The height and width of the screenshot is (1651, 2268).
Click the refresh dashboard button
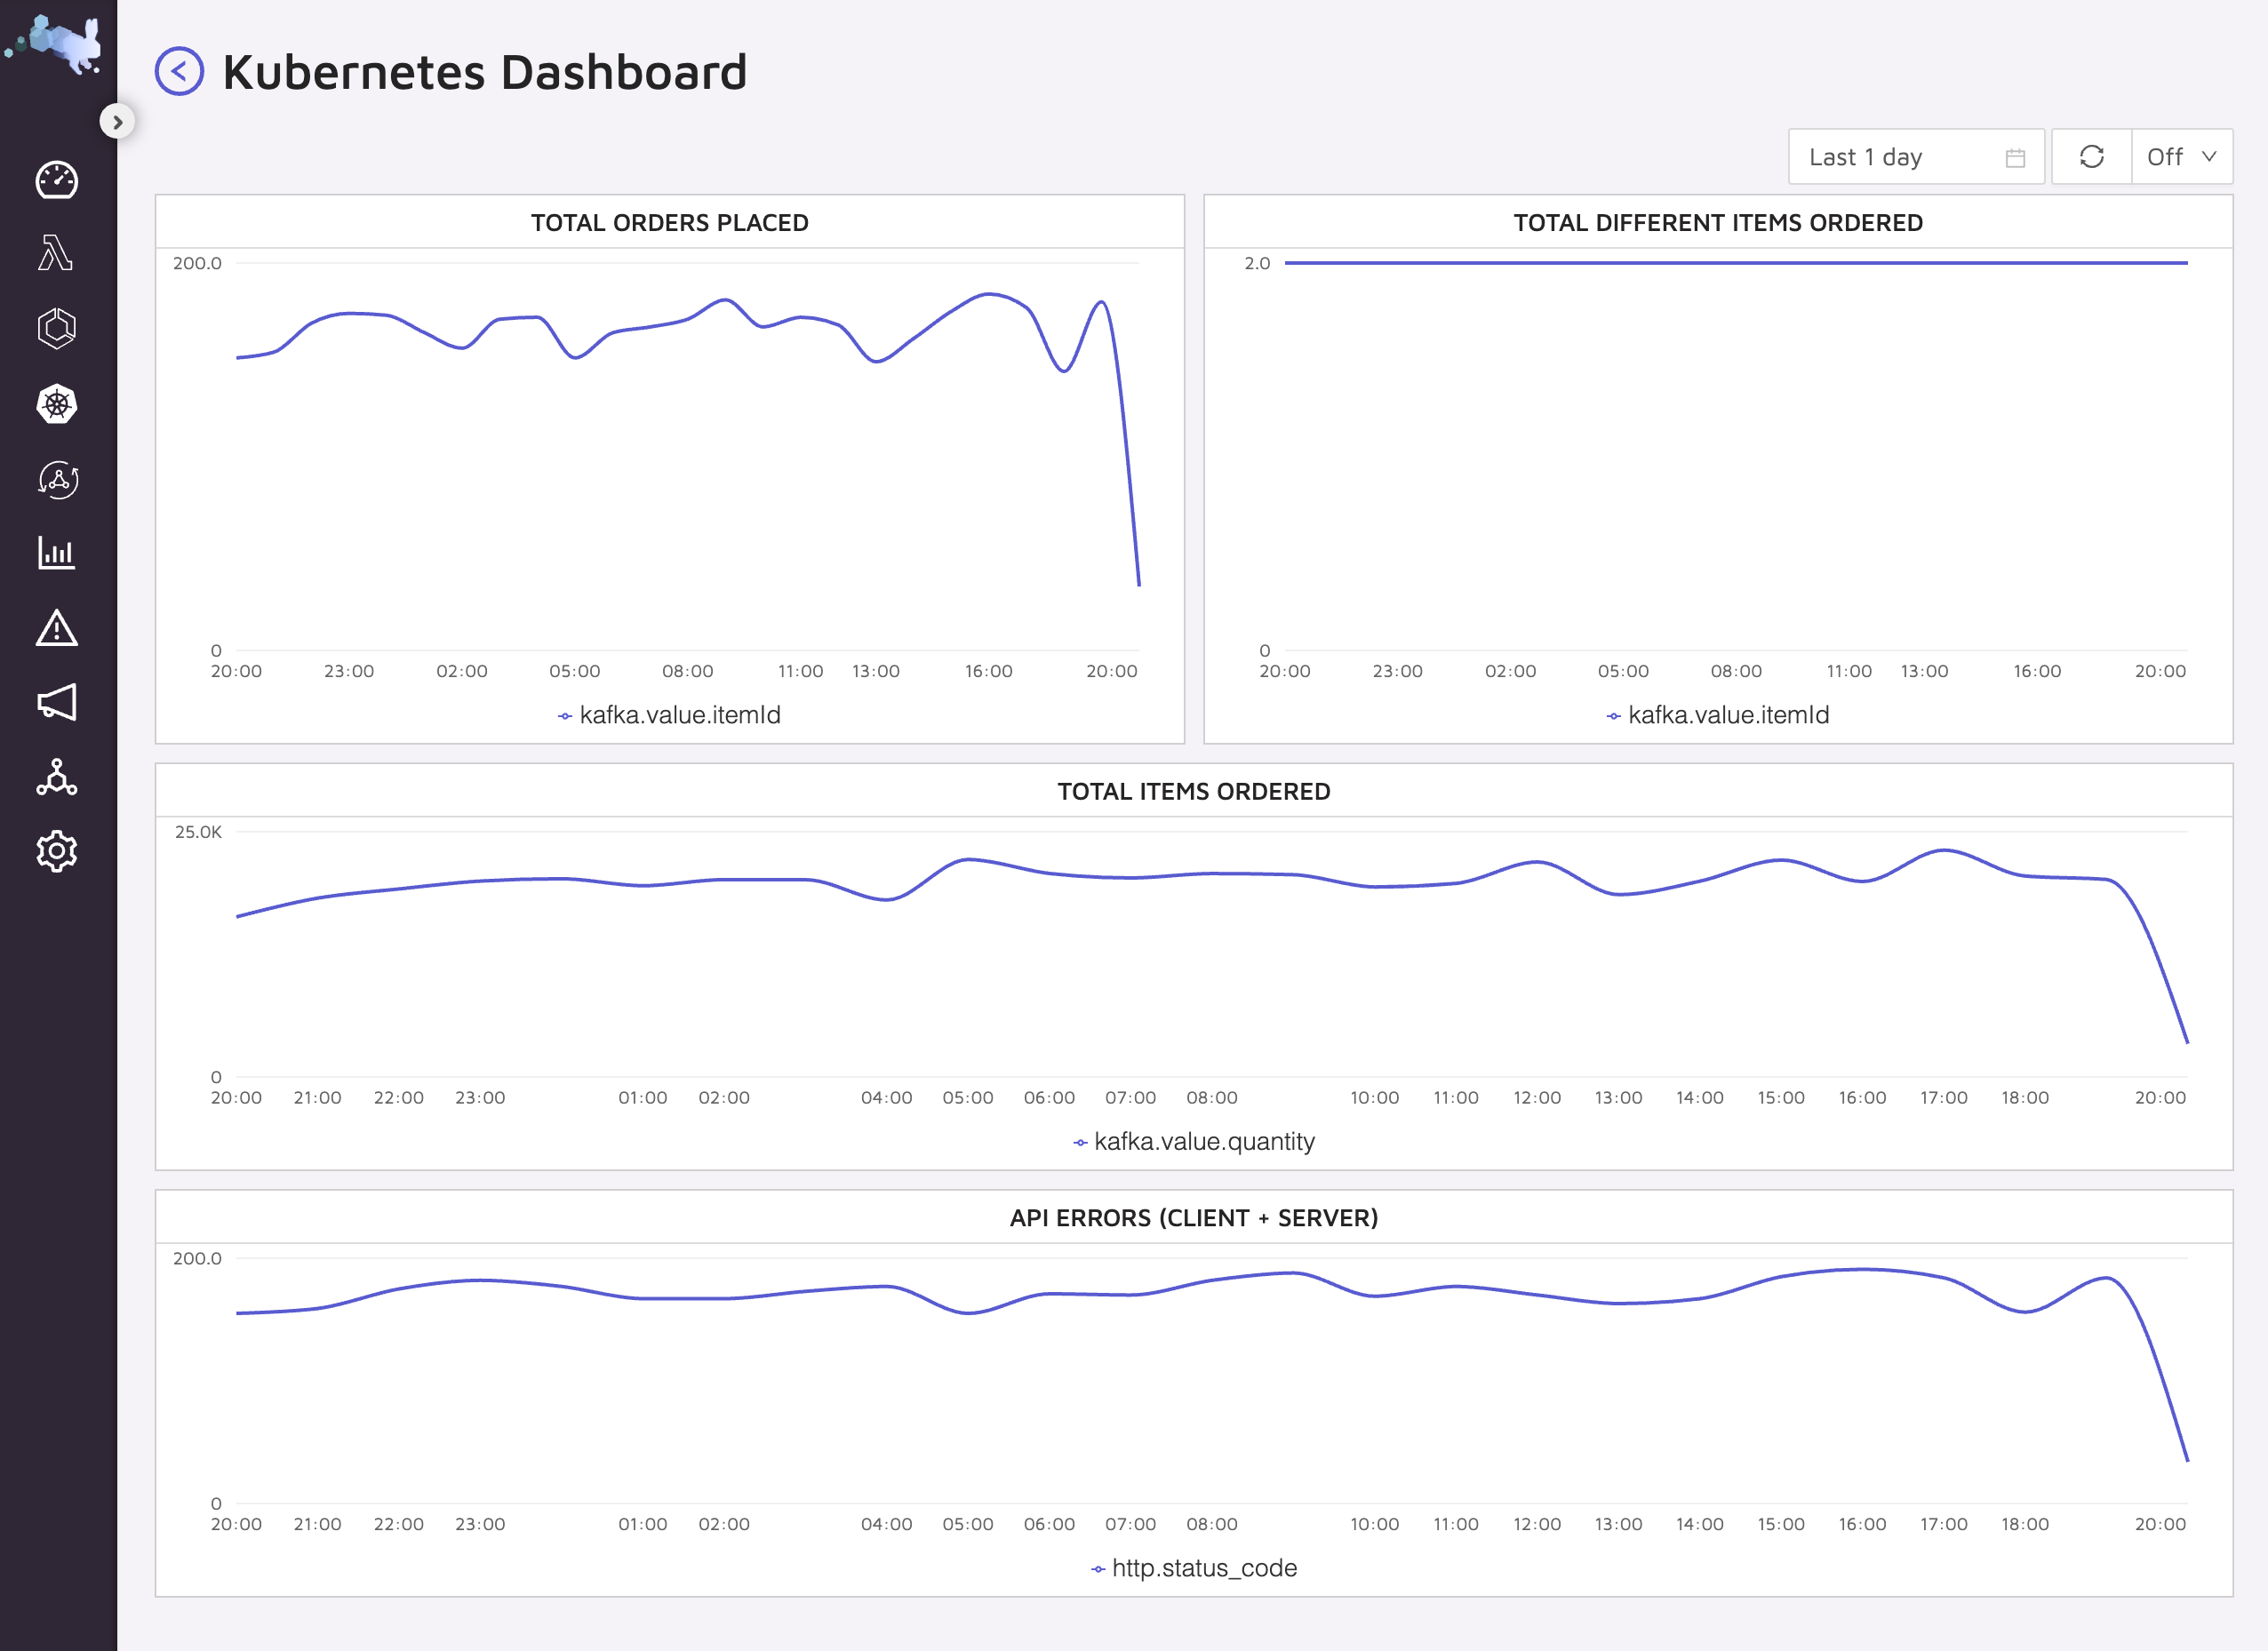[2091, 157]
